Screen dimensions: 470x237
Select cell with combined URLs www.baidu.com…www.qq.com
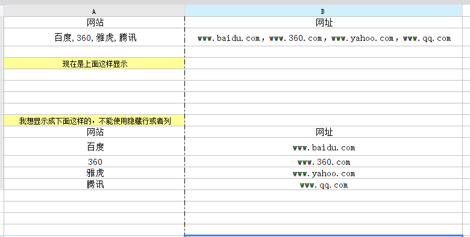pos(324,37)
